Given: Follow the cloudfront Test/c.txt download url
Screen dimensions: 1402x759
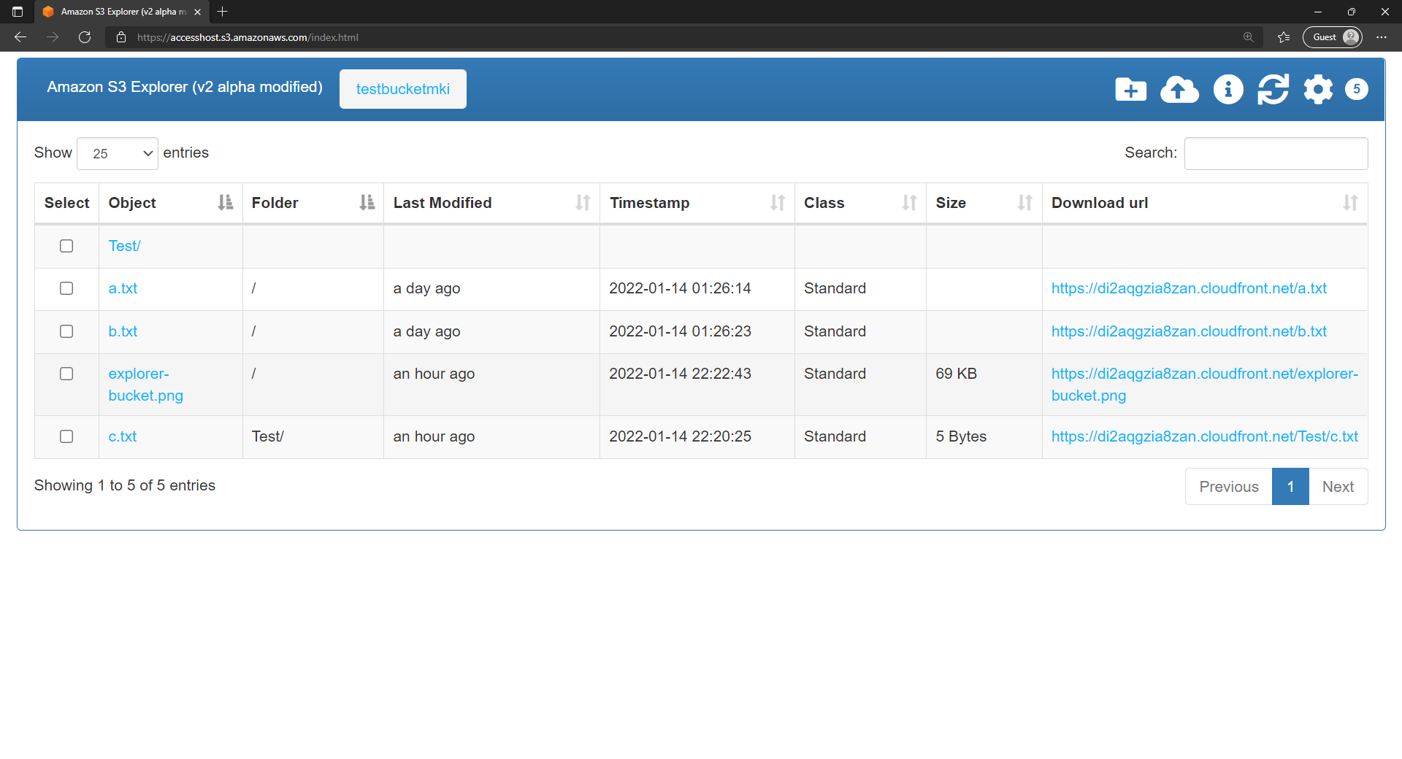Looking at the screenshot, I should pos(1205,436).
